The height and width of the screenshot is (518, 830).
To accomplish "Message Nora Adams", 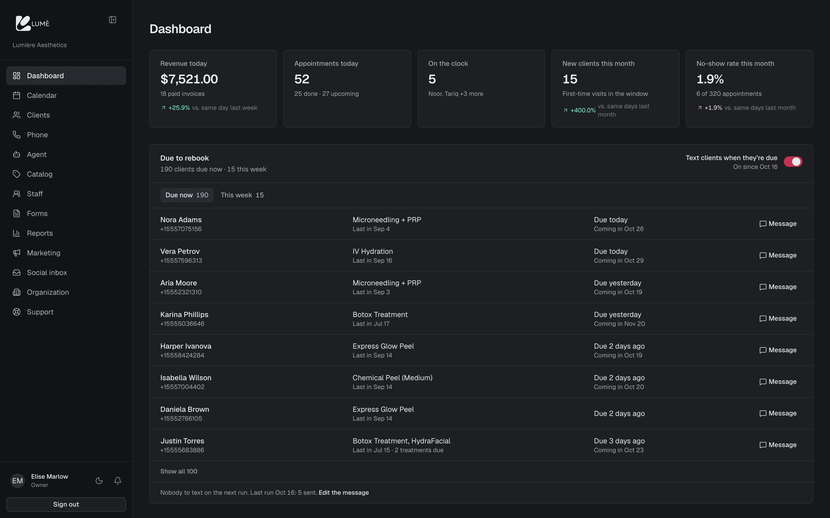I will click(x=778, y=224).
